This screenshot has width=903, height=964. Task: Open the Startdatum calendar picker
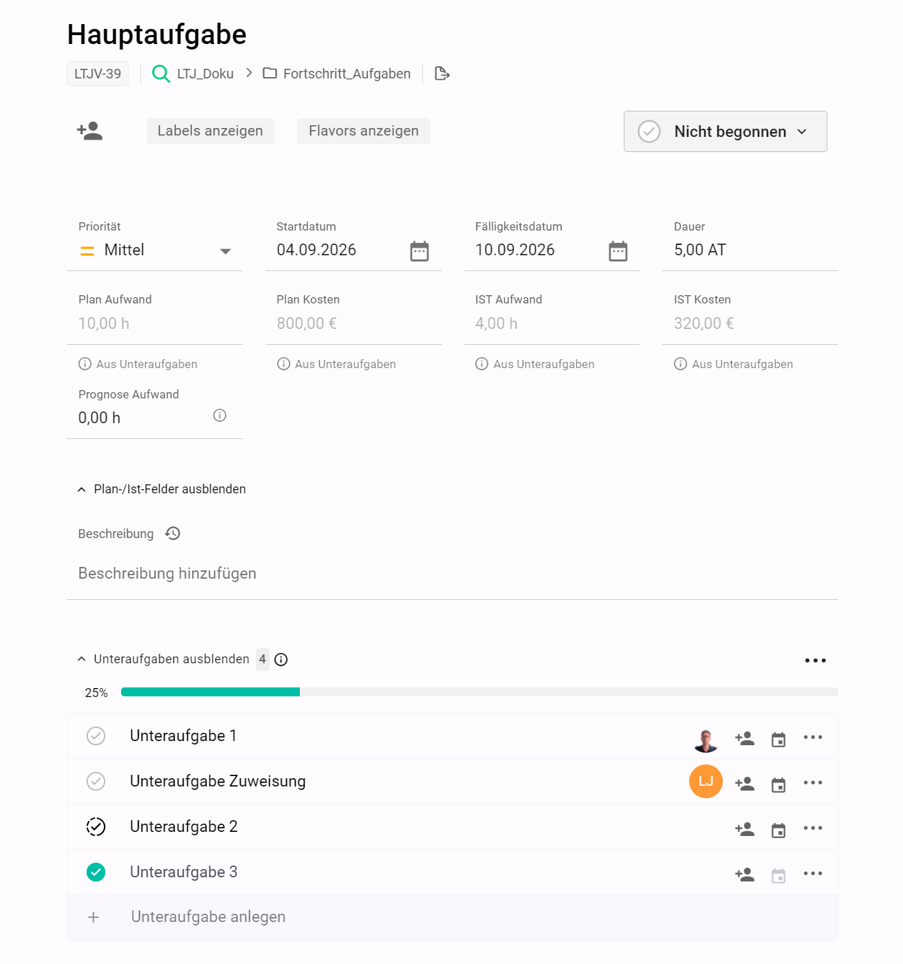[420, 250]
